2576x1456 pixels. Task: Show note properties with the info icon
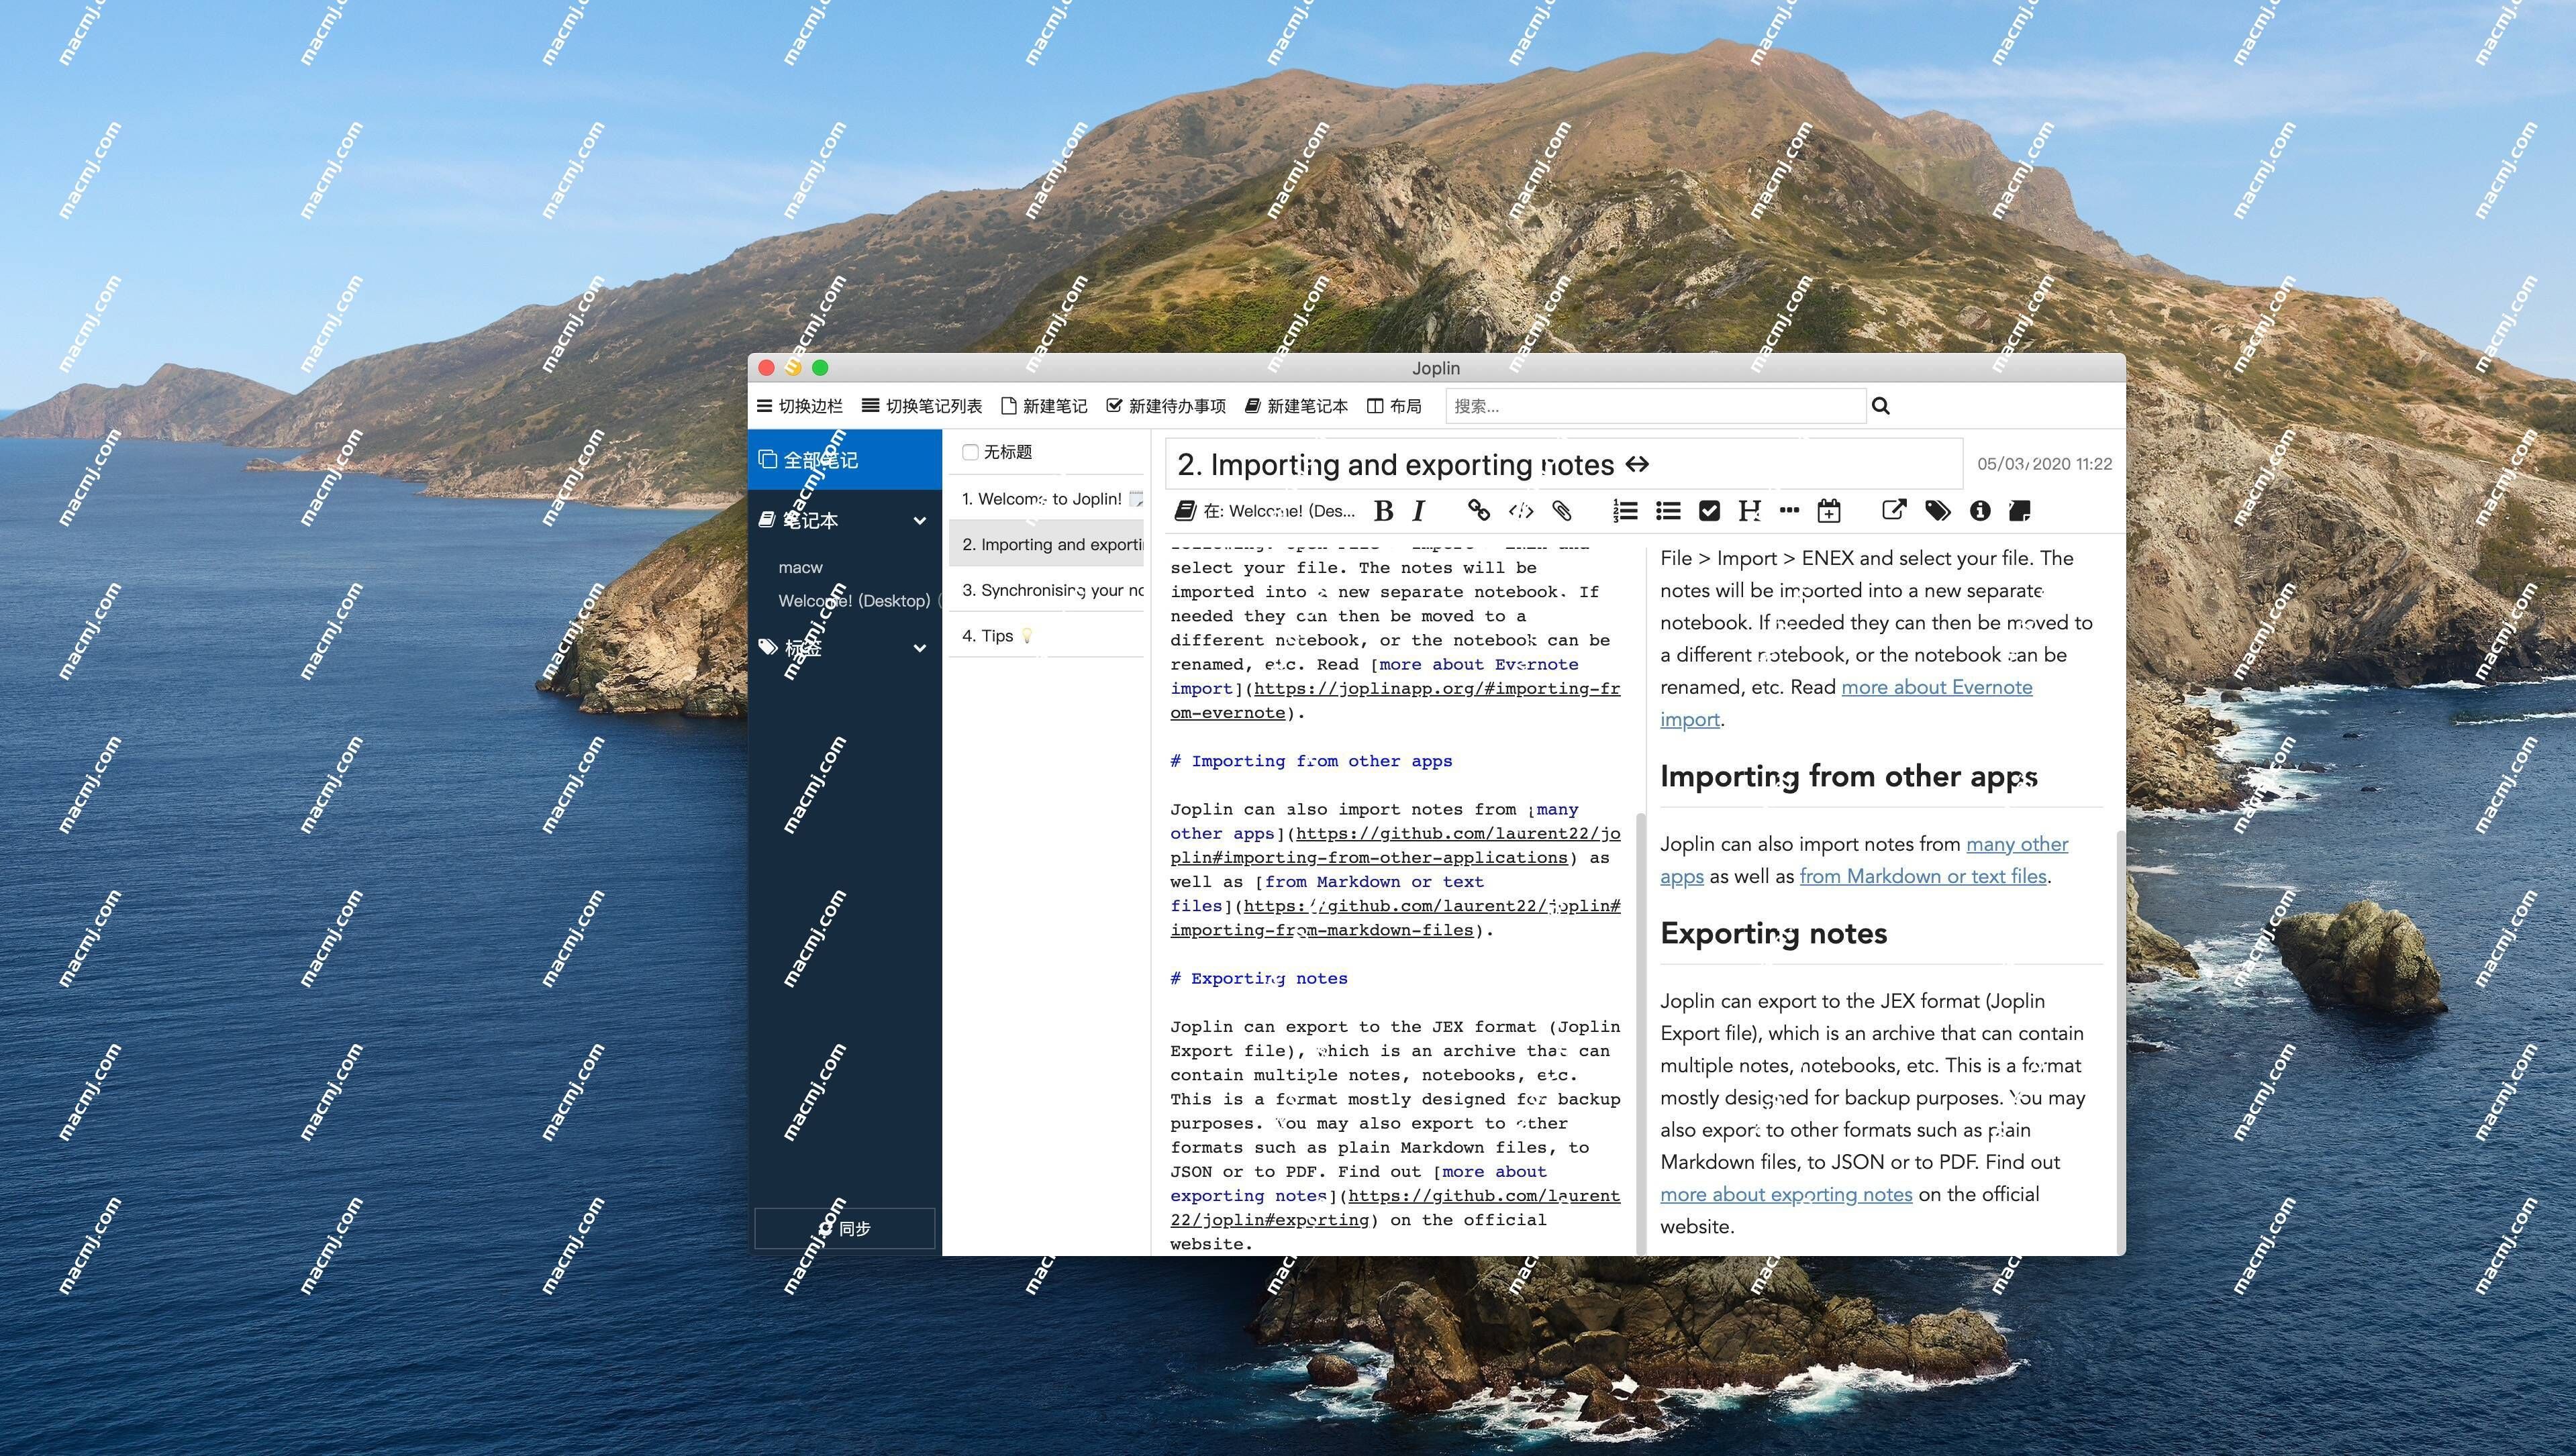[1979, 511]
